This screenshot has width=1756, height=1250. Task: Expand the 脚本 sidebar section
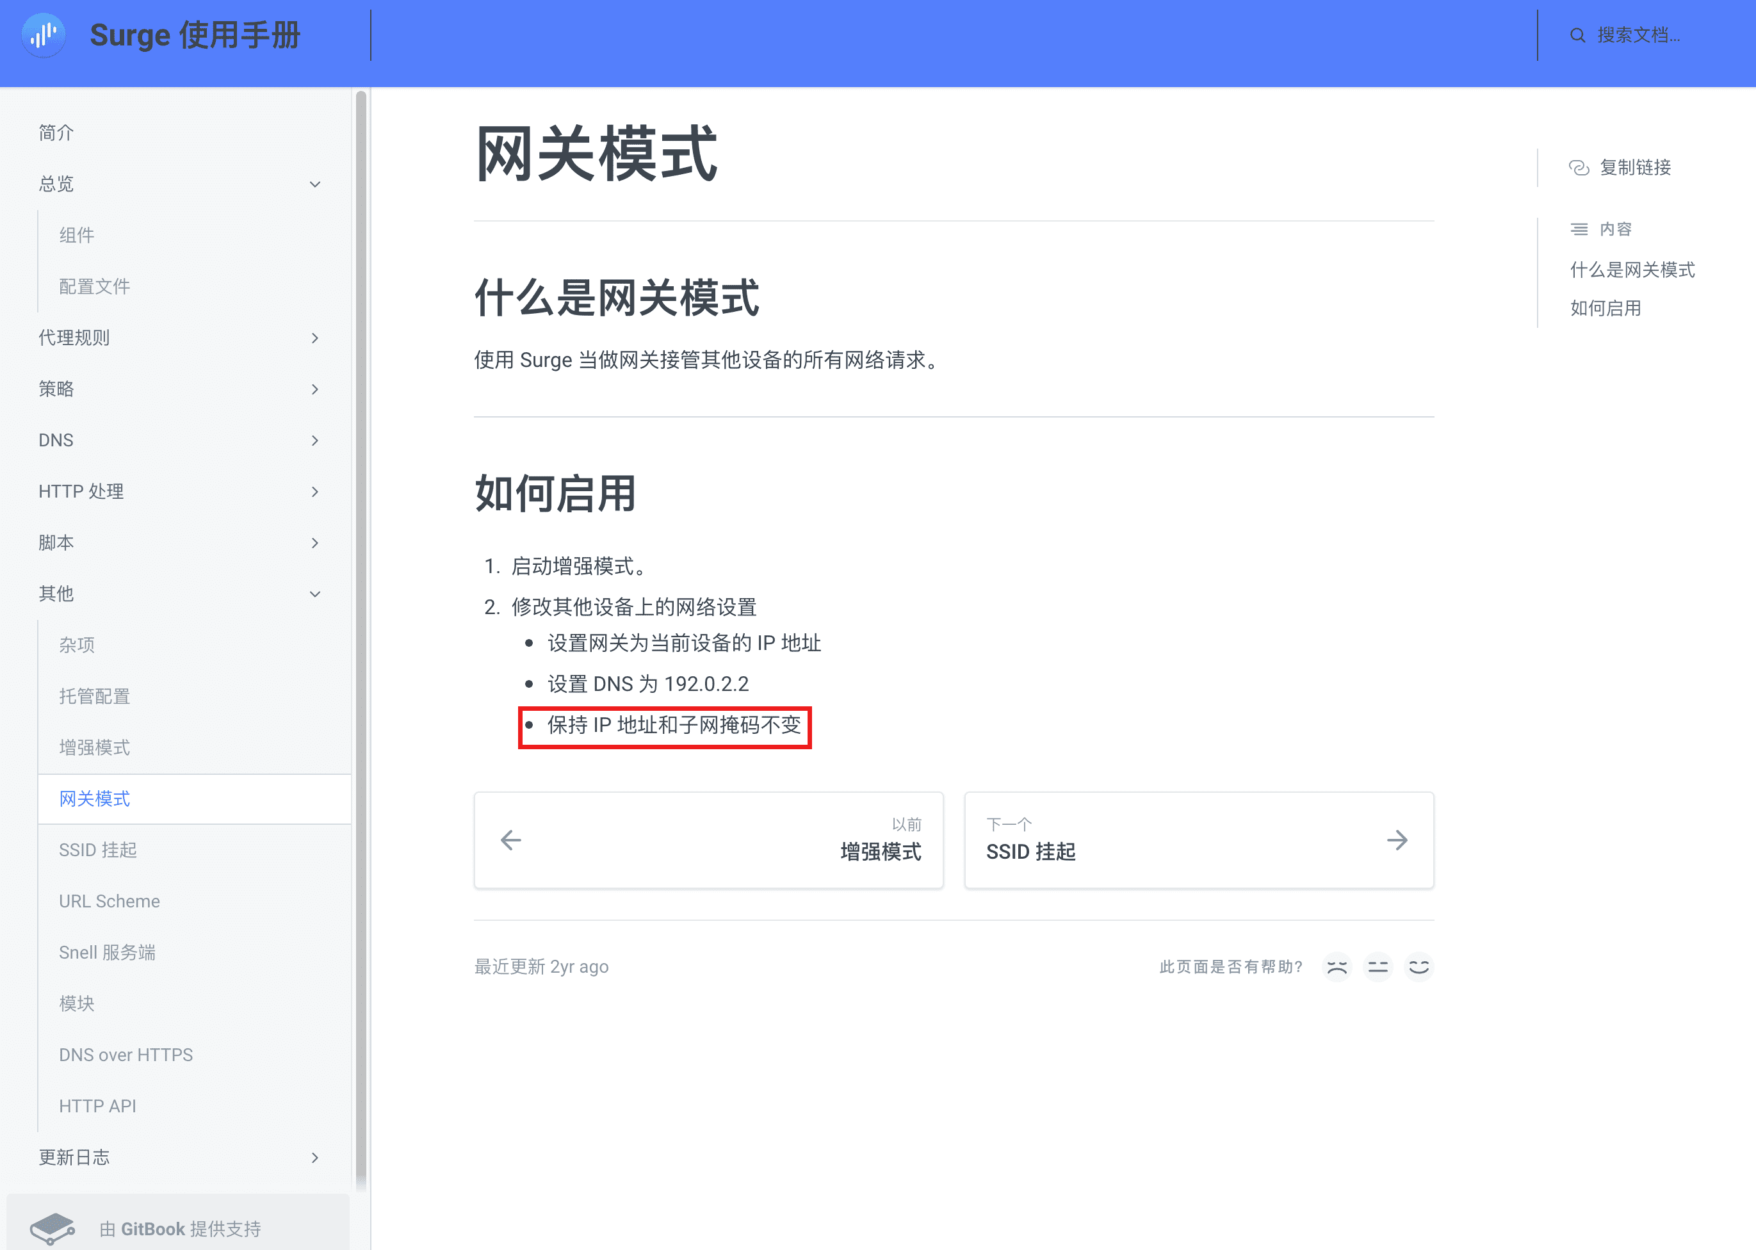point(315,542)
